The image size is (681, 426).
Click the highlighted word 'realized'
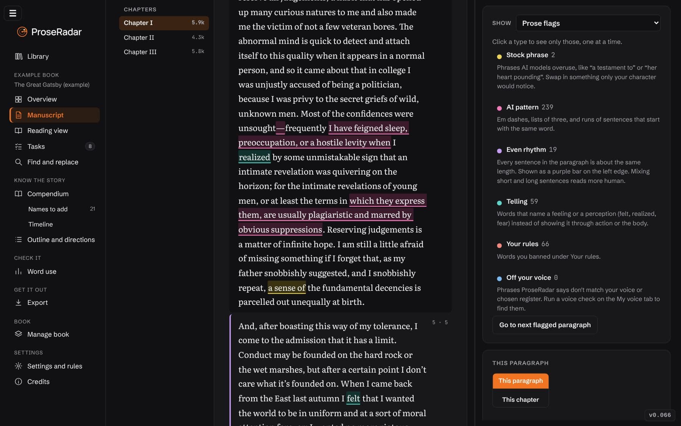tap(254, 157)
